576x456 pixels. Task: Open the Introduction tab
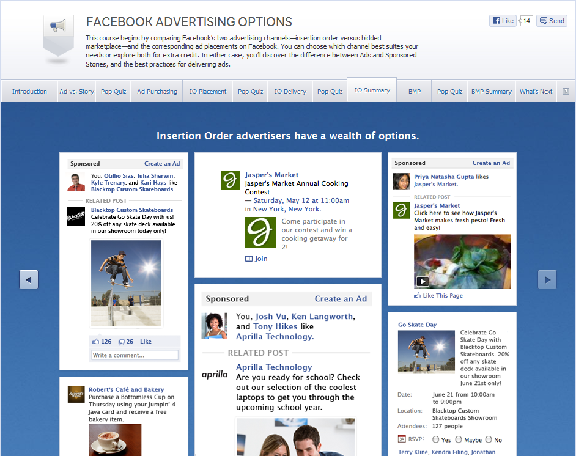coord(29,91)
